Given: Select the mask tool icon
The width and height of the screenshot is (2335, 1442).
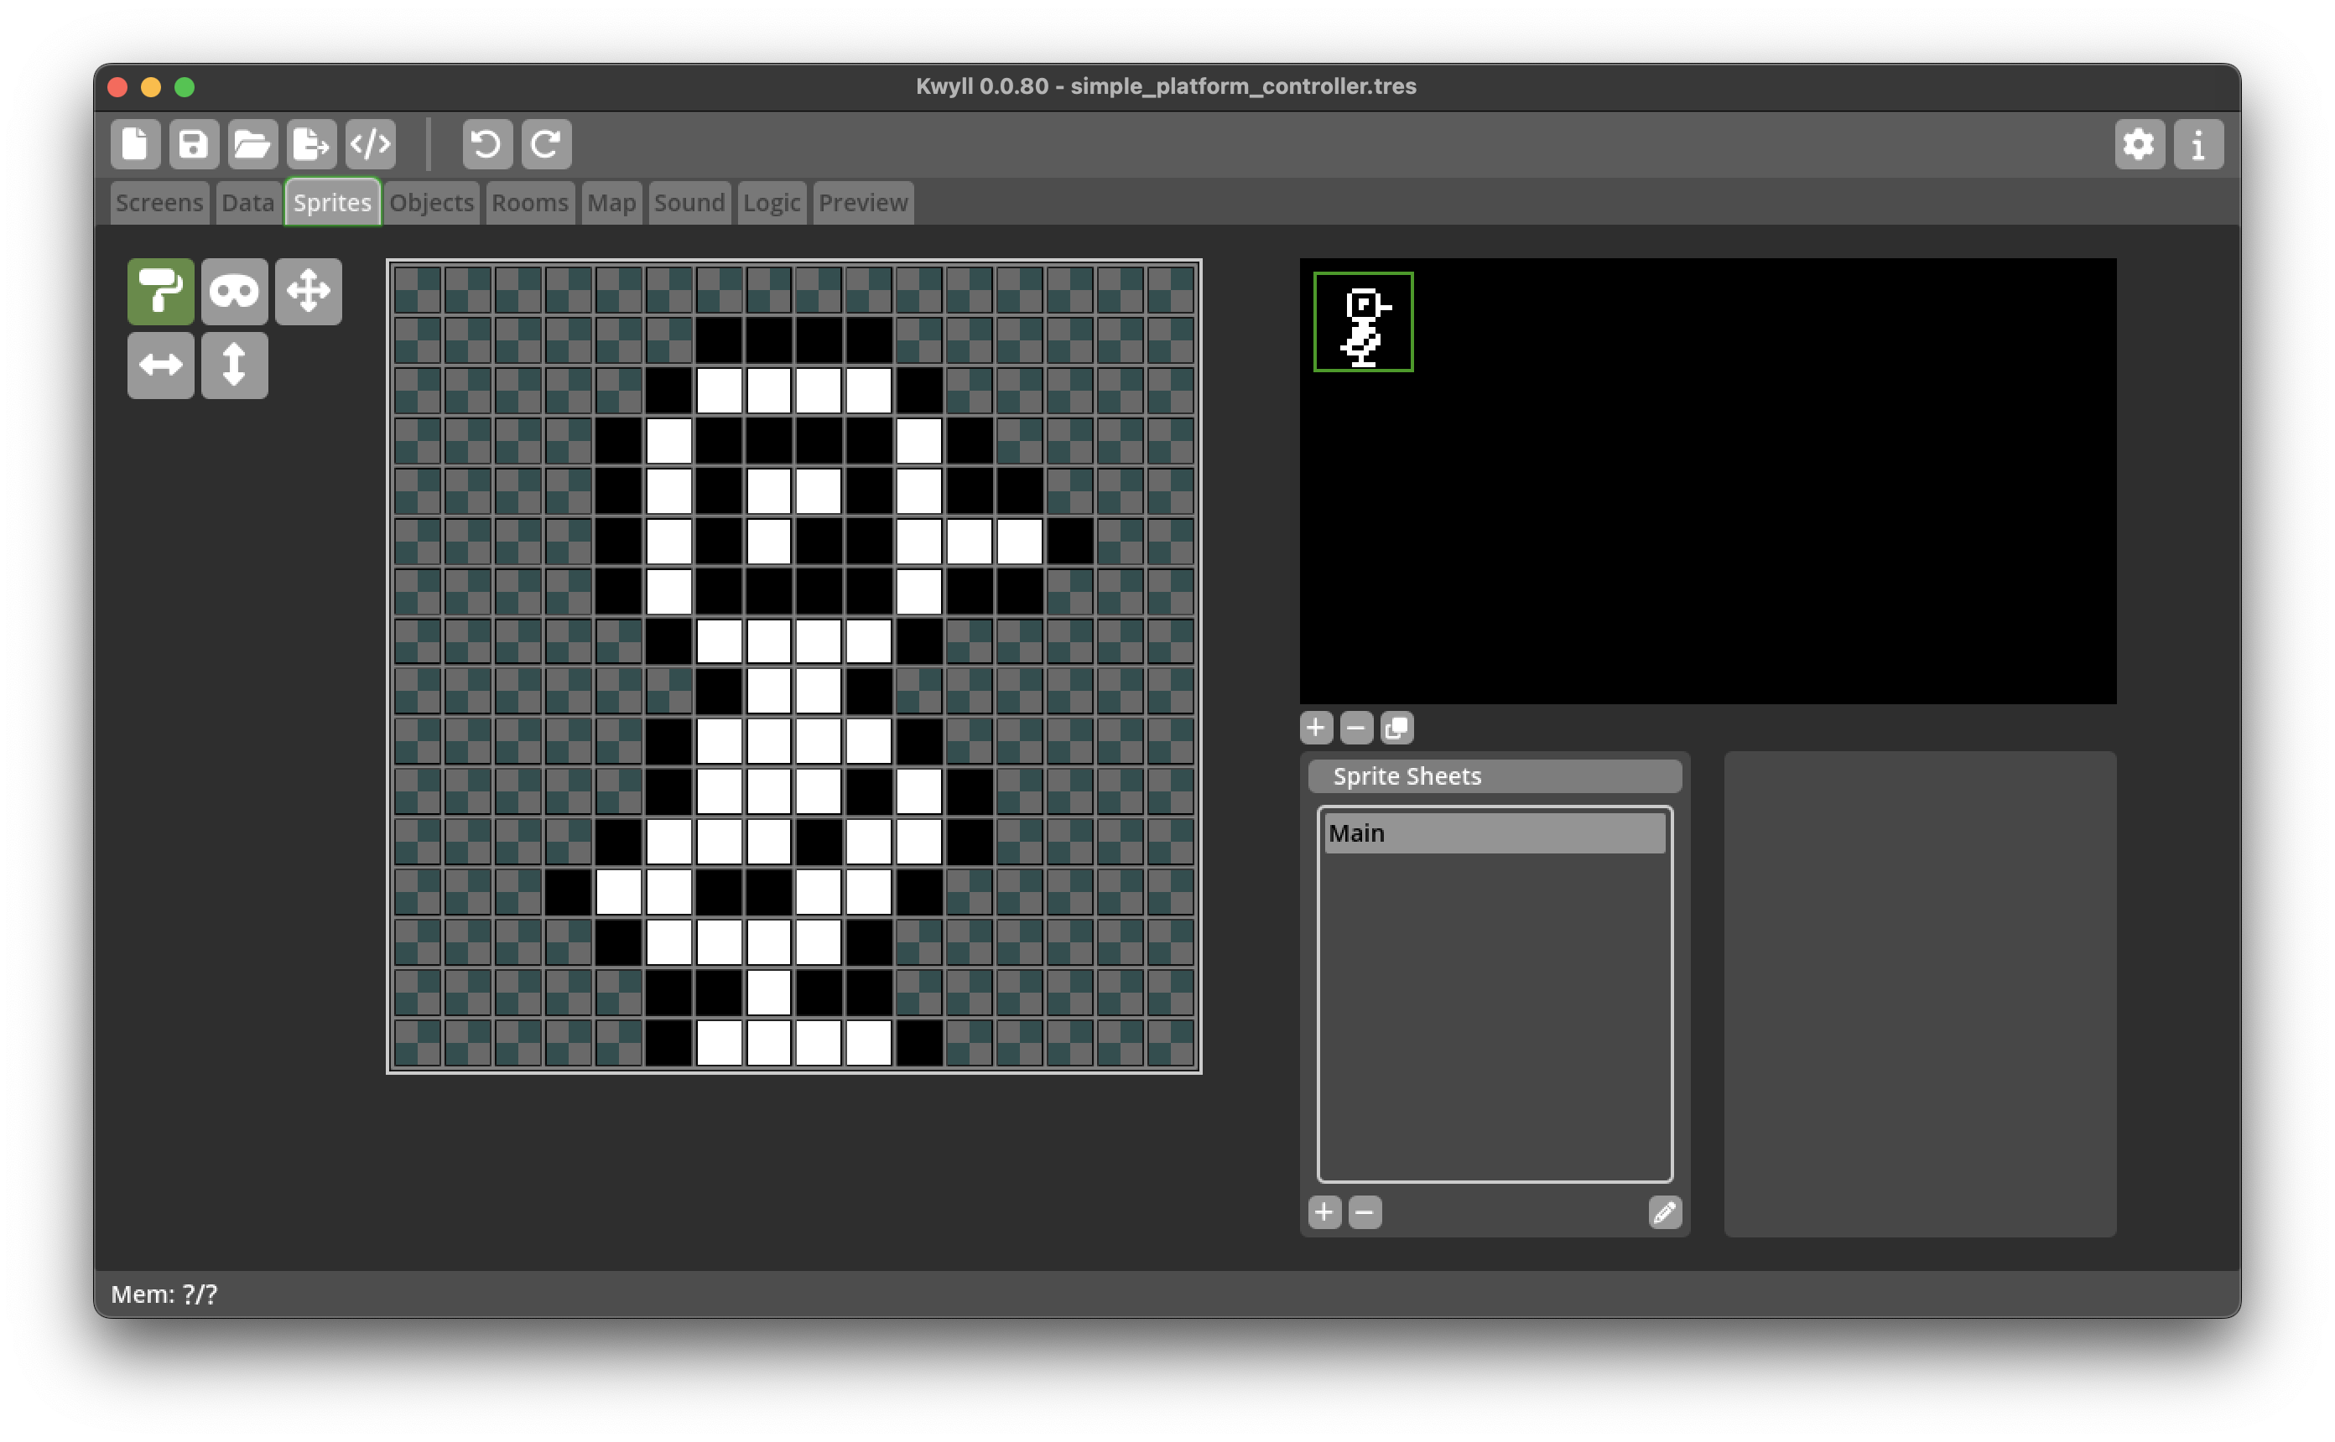Looking at the screenshot, I should [234, 291].
